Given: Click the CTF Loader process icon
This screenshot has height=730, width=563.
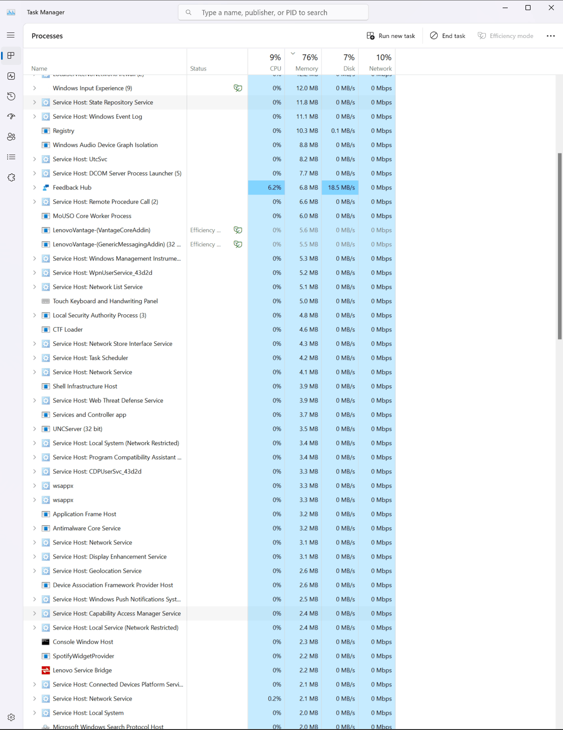Looking at the screenshot, I should point(46,330).
